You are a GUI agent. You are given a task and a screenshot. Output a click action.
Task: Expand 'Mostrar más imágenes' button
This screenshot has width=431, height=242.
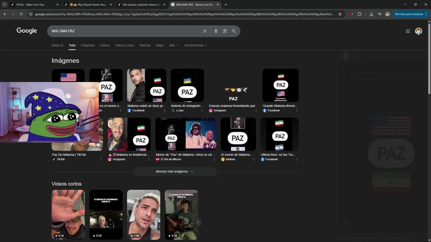[175, 171]
